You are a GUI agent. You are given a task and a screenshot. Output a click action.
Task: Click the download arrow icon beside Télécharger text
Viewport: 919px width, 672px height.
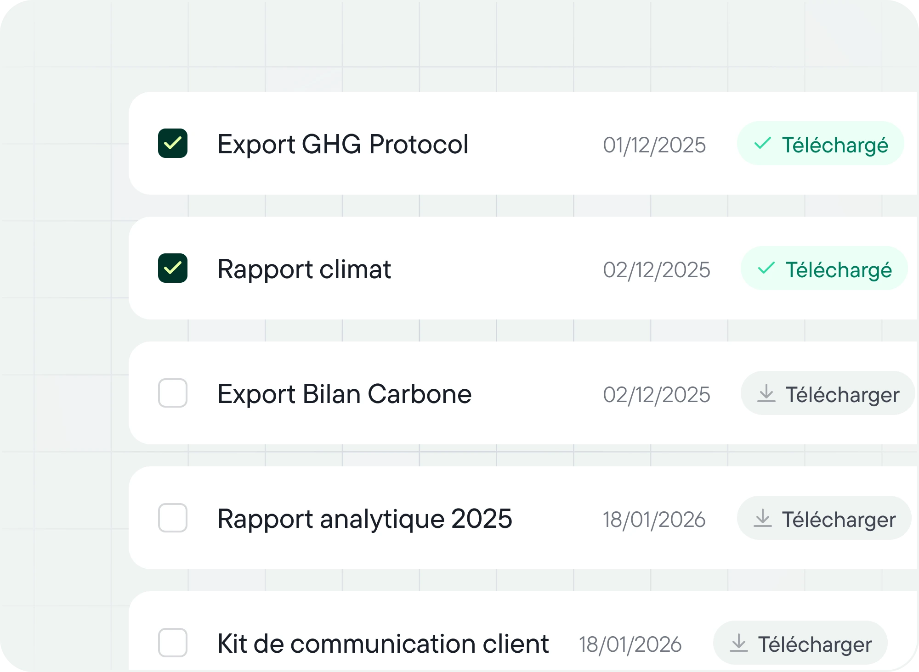pyautogui.click(x=766, y=395)
